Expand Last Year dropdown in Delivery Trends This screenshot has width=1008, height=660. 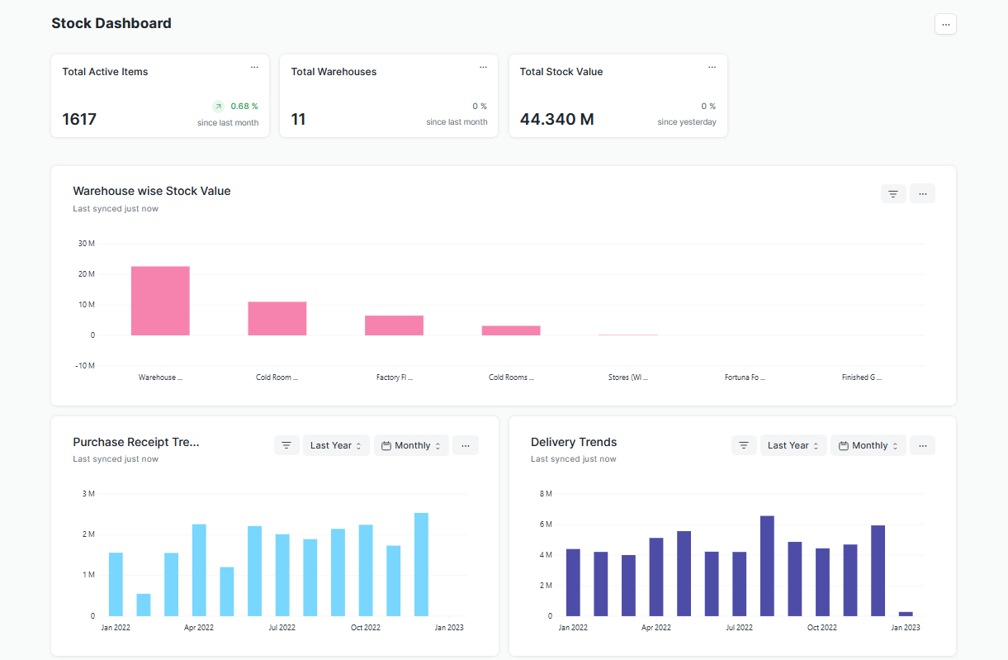[x=793, y=445]
